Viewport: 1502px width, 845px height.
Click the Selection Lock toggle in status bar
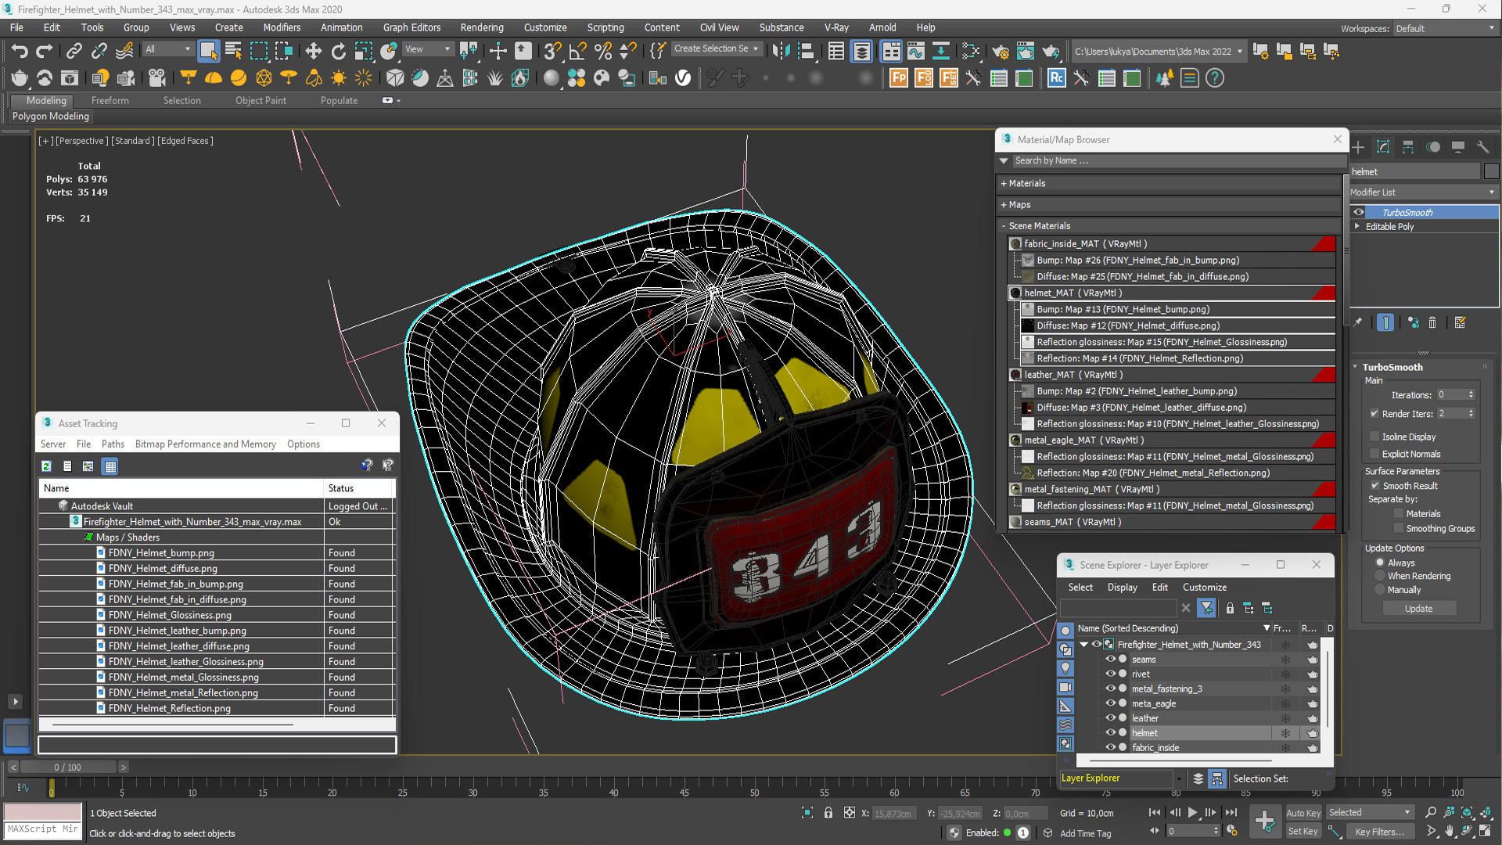click(x=828, y=813)
